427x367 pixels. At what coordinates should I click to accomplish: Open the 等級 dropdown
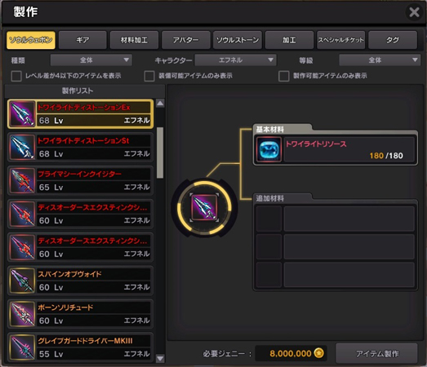pyautogui.click(x=380, y=60)
